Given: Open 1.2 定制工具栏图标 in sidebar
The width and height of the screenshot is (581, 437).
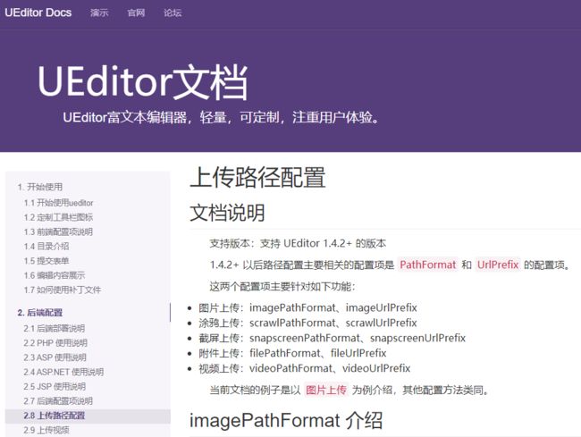Looking at the screenshot, I should click(58, 217).
